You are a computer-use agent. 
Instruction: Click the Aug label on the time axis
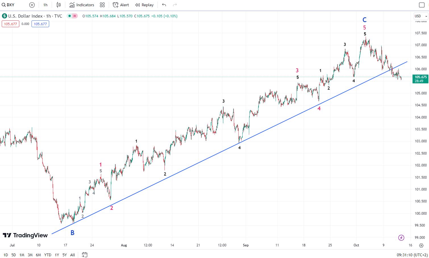[x=124, y=245]
